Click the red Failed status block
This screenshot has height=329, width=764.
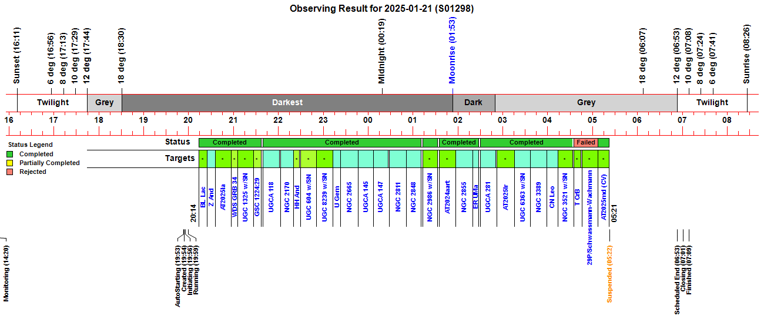click(586, 142)
